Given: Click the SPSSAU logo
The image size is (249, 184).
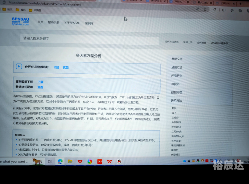Looking at the screenshot, I should tap(20, 21).
